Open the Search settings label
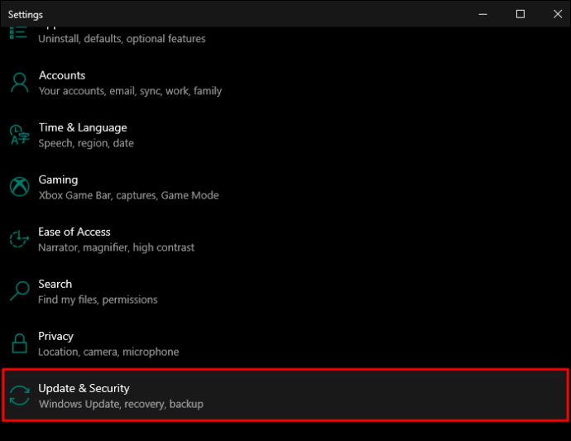The width and height of the screenshot is (571, 441). coord(55,284)
